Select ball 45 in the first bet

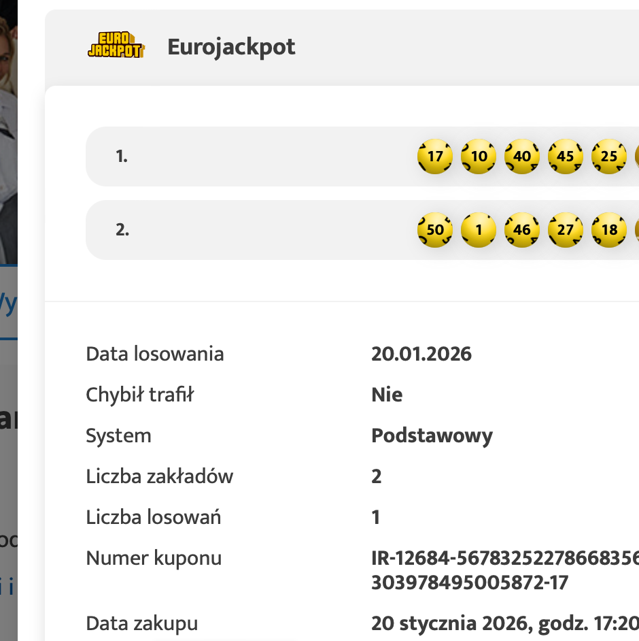coord(566,157)
